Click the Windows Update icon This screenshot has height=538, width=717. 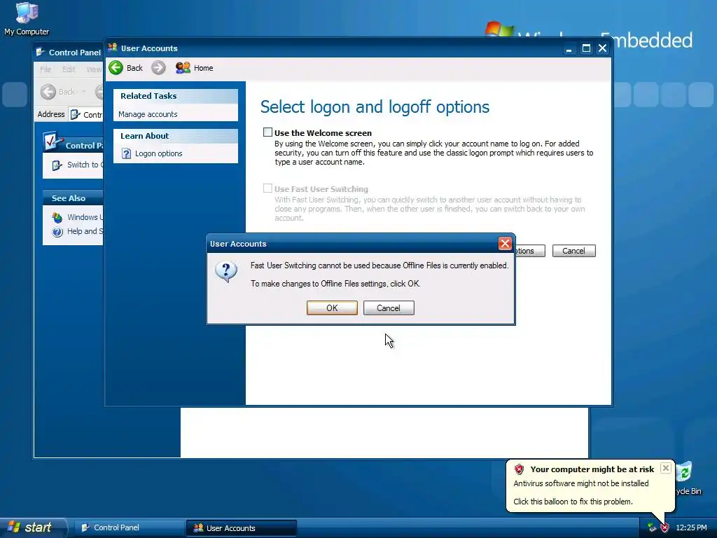tap(57, 217)
